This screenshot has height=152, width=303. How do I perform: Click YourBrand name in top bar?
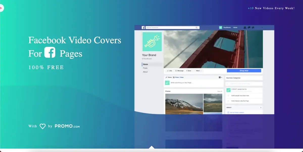pos(227,27)
